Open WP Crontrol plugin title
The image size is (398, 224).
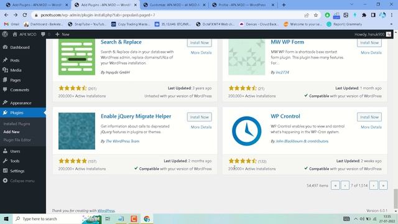(285, 116)
